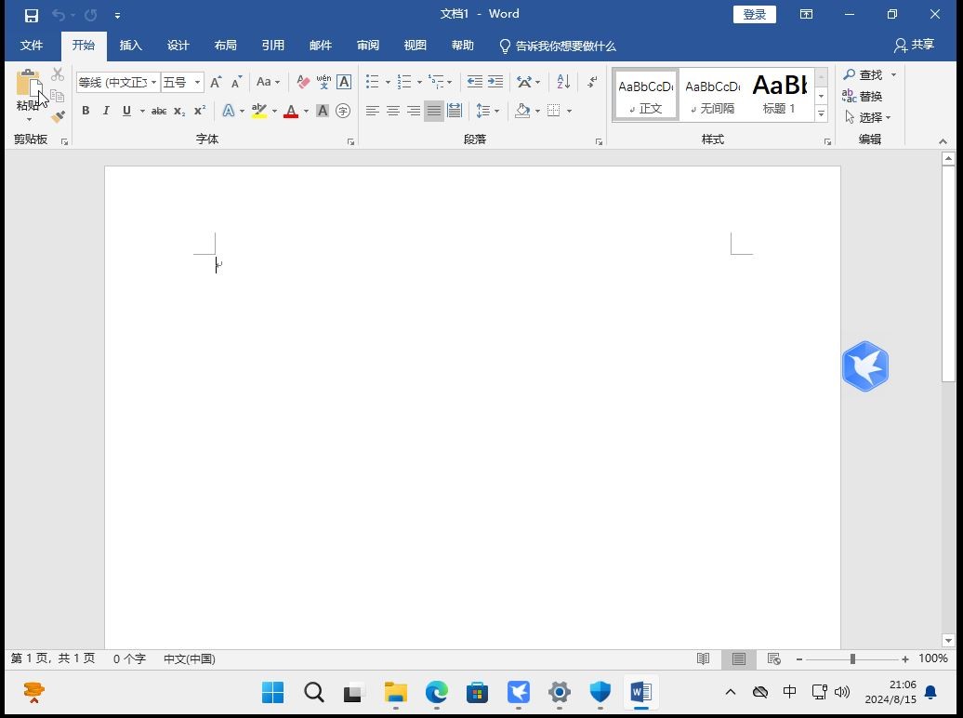Click the Sort (A-Z) icon
This screenshot has height=718, width=963.
pos(563,82)
